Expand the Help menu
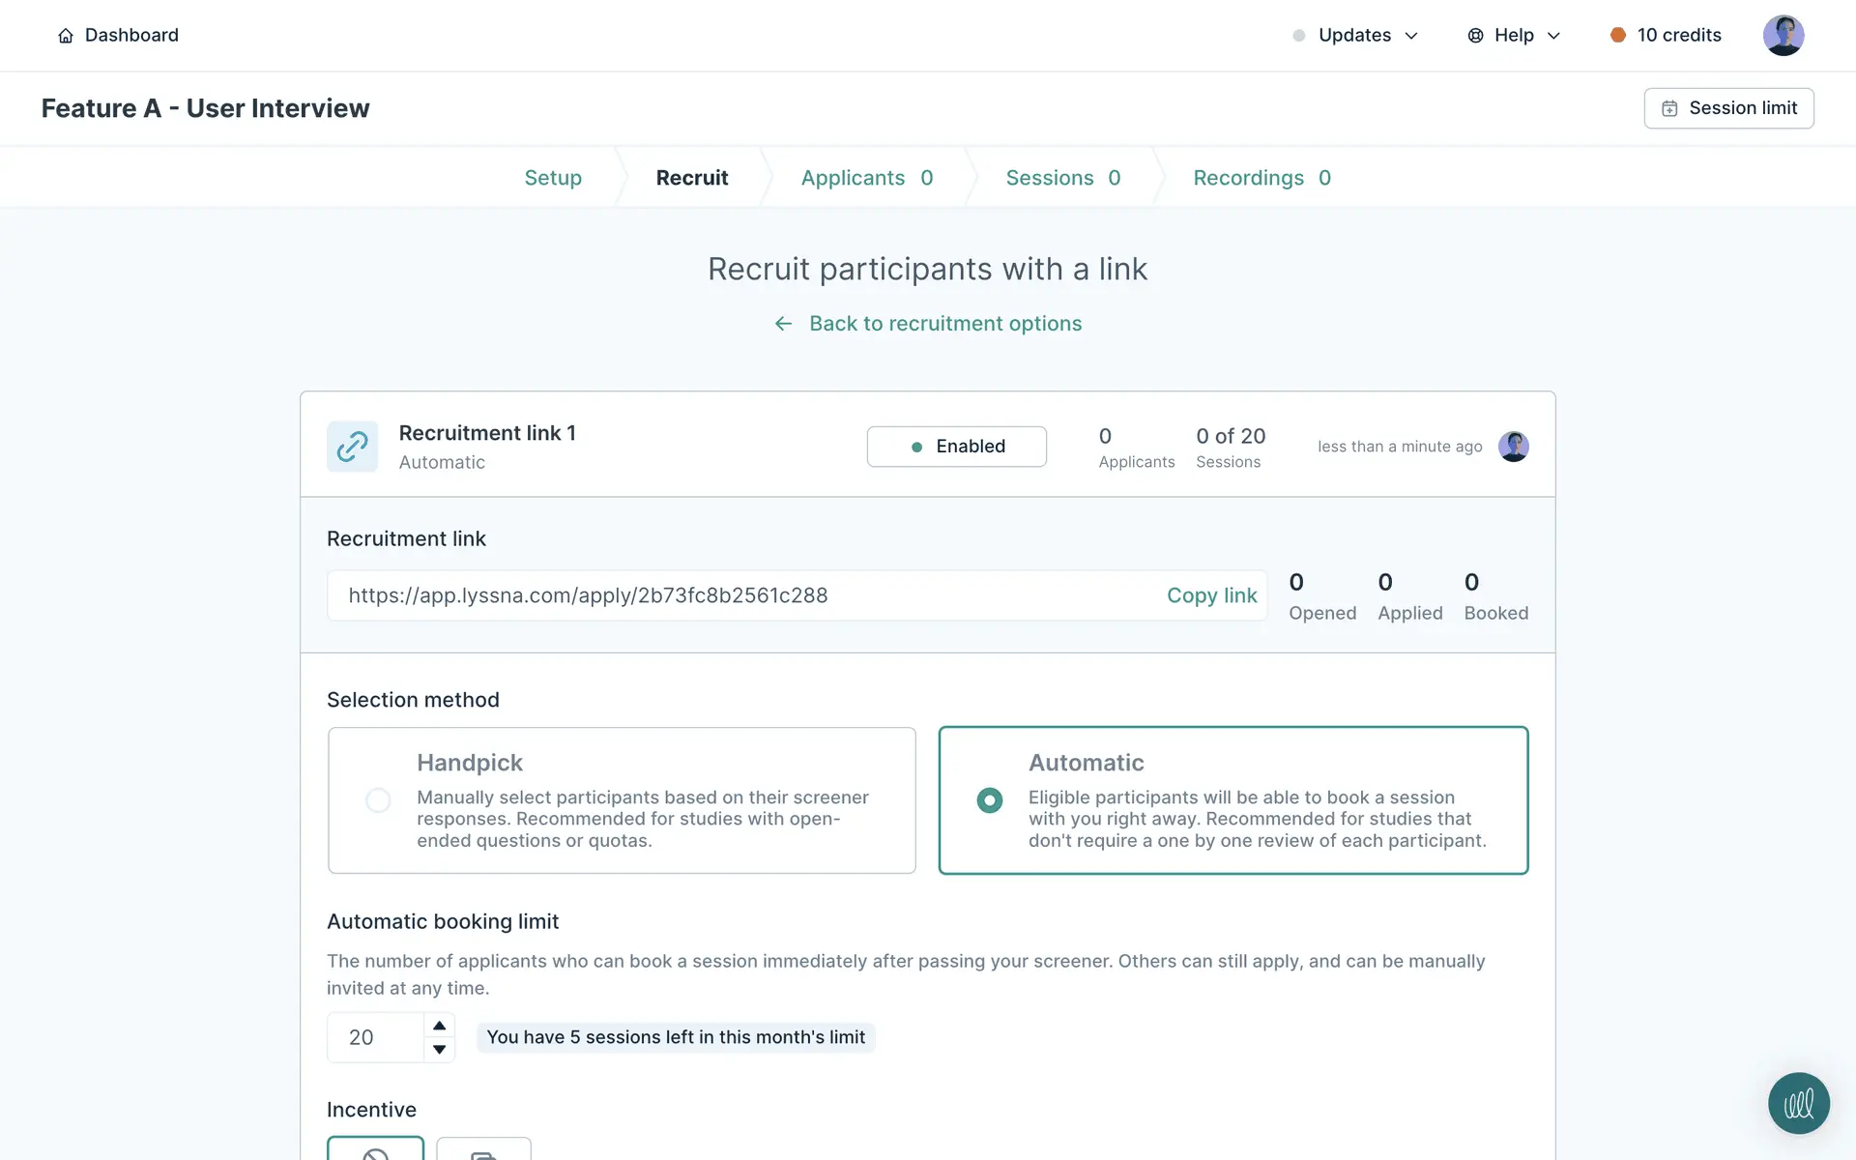Screen dimensions: 1856x1160 click(1514, 36)
